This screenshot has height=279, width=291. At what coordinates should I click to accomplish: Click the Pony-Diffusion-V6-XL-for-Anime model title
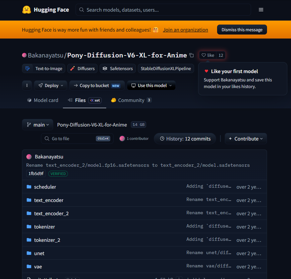(127, 55)
